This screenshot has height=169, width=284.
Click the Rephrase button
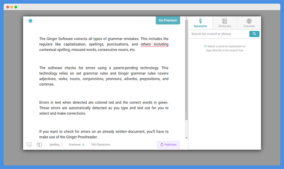[x=168, y=145]
